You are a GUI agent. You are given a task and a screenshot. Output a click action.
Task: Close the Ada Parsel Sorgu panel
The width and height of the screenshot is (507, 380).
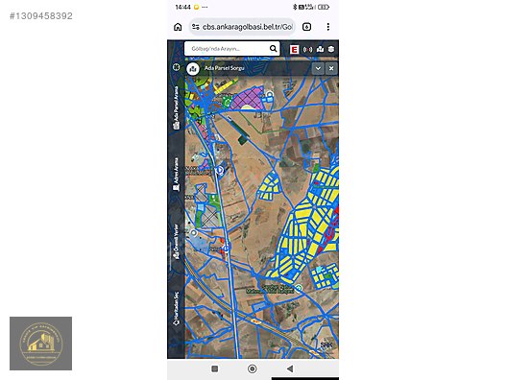click(x=331, y=68)
